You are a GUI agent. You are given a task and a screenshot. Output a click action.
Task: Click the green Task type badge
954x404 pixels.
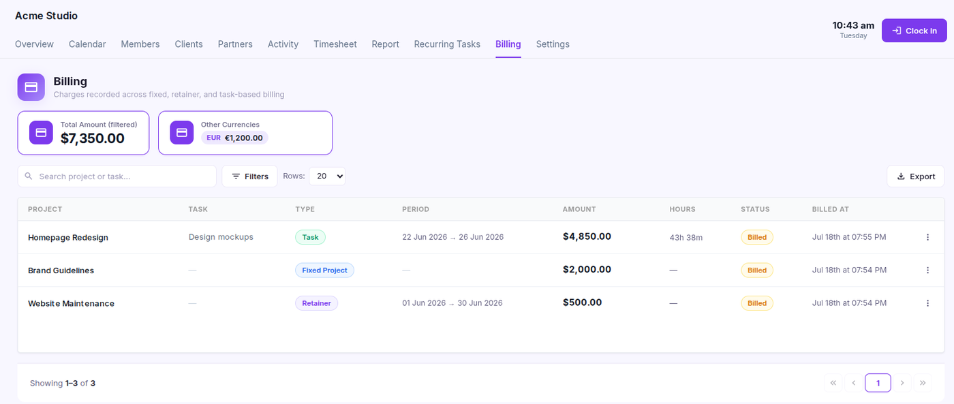pos(310,237)
